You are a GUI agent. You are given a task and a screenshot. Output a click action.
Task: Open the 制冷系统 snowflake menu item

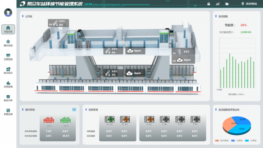(x=8, y=43)
